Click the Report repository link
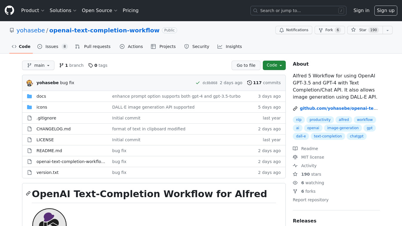This screenshot has height=226, width=402. [x=310, y=200]
